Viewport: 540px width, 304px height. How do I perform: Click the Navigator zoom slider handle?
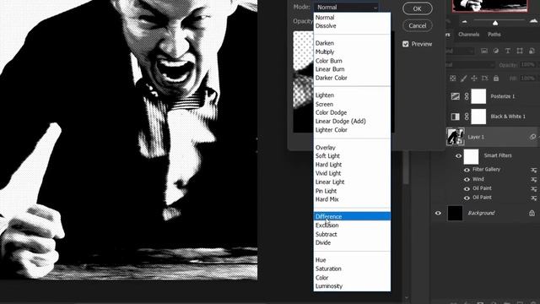[x=495, y=23]
